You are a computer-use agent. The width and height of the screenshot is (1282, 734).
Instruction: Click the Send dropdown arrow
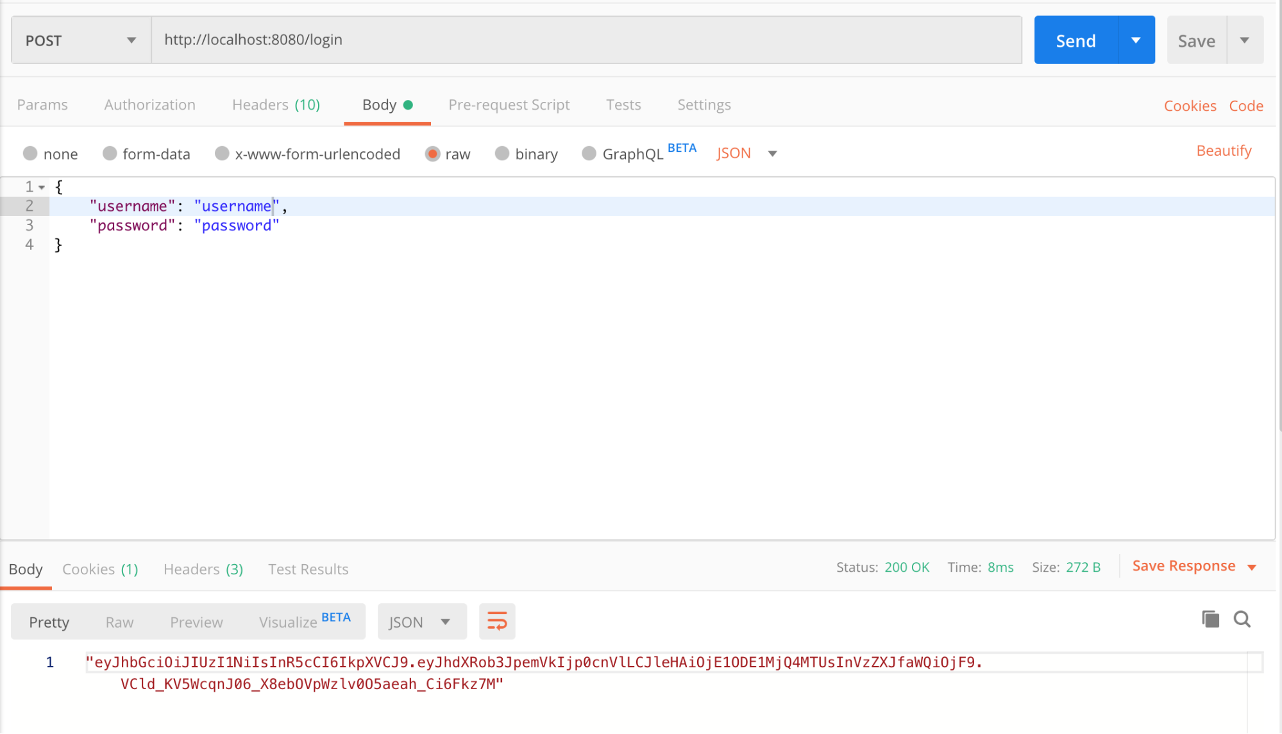(x=1135, y=40)
